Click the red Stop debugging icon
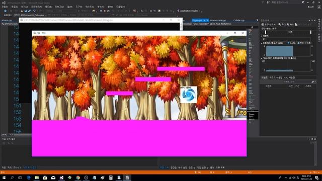 pos(105,11)
